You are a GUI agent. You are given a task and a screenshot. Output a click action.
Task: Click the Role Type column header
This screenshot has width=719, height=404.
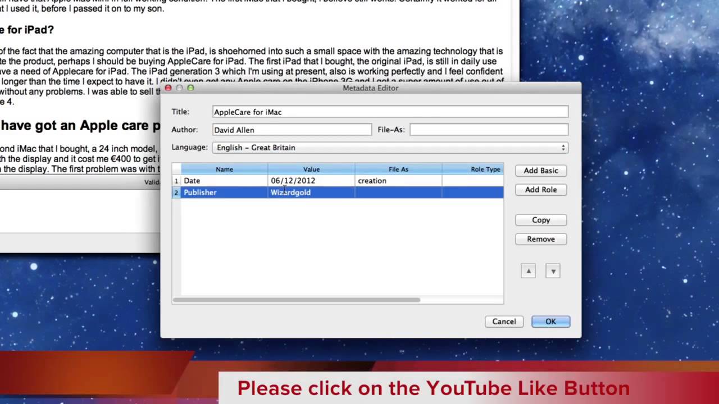click(x=473, y=169)
